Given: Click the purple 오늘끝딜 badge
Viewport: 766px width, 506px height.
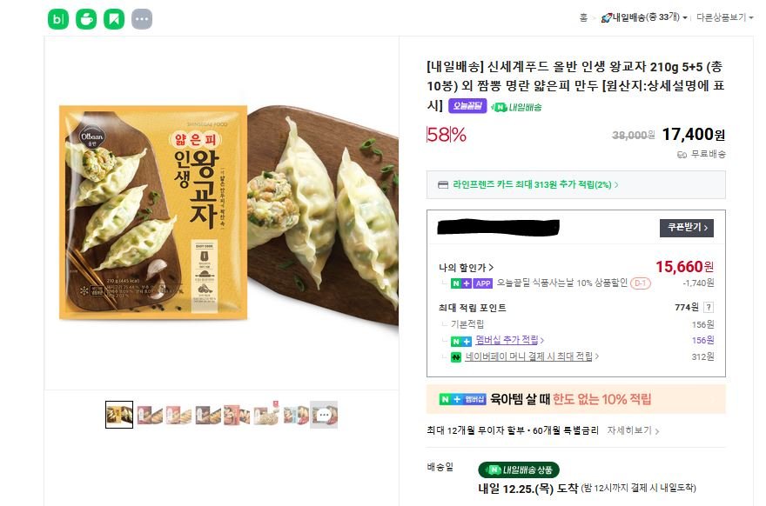Looking at the screenshot, I should click(467, 107).
